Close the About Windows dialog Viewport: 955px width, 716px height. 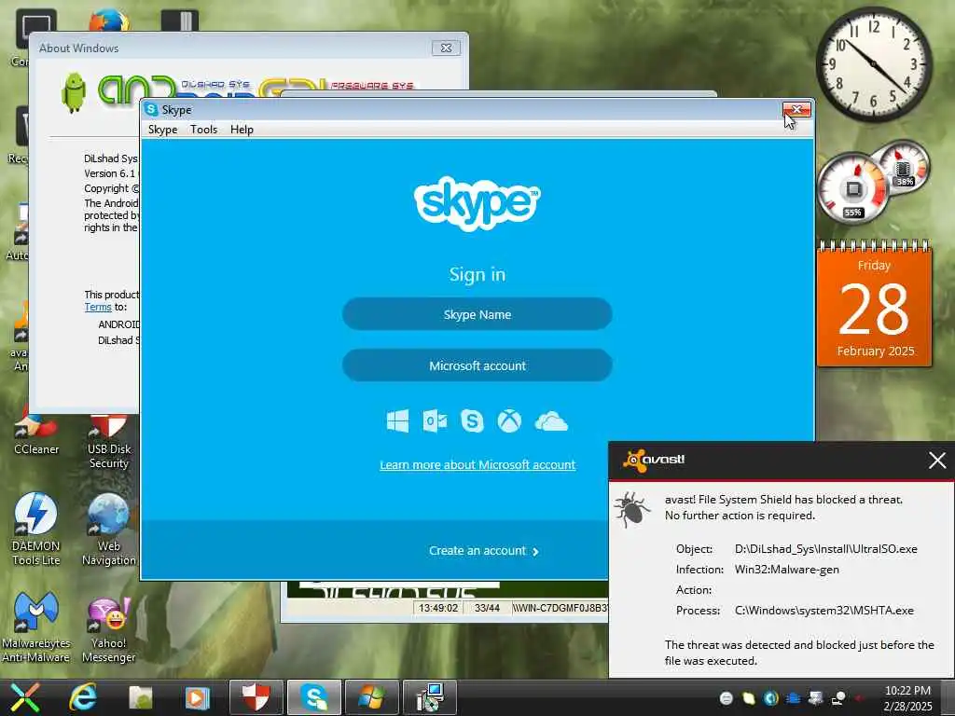(446, 48)
